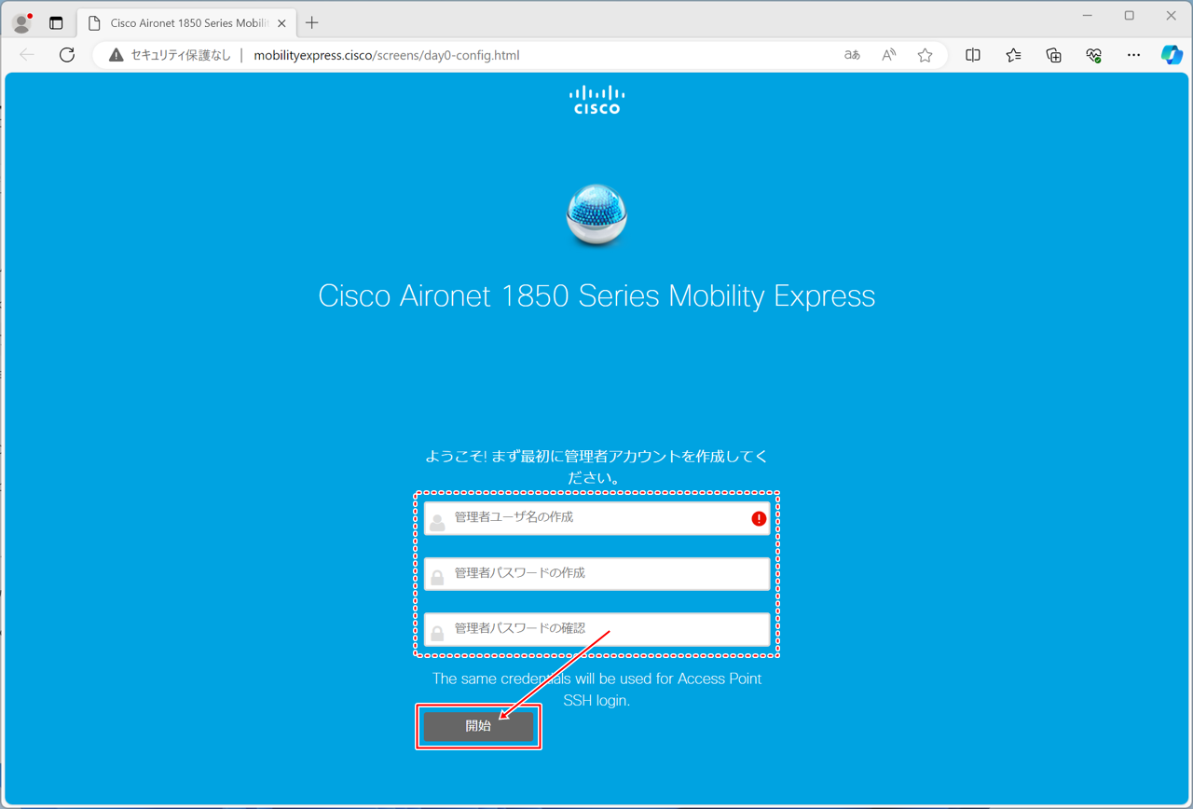The image size is (1193, 809).
Task: Click the Mobility Express globe image
Action: (x=596, y=215)
